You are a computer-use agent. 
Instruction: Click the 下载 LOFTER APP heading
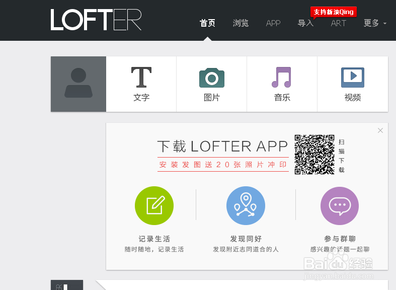pos(222,147)
